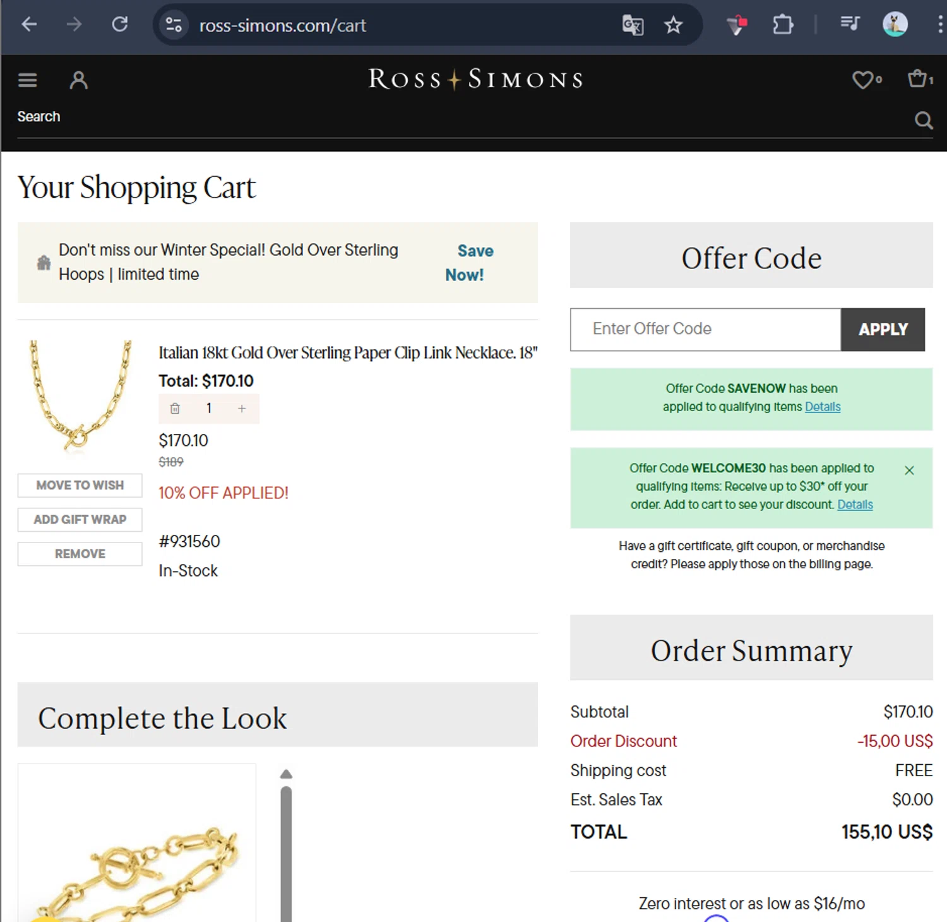Image resolution: width=947 pixels, height=922 pixels.
Task: Open the hamburger navigation menu
Action: [27, 80]
